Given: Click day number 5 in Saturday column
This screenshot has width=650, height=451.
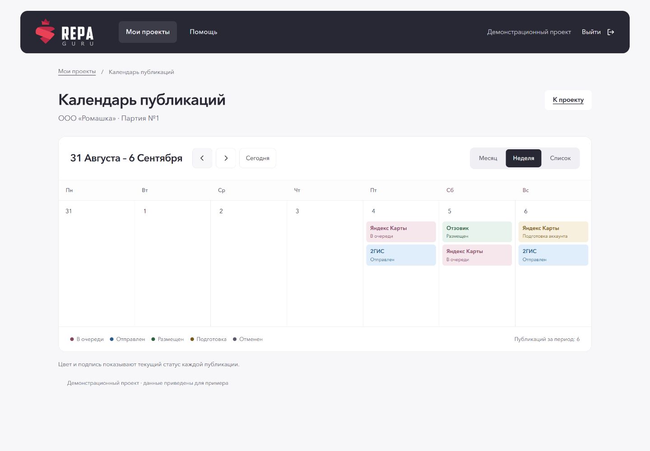Looking at the screenshot, I should pos(449,211).
